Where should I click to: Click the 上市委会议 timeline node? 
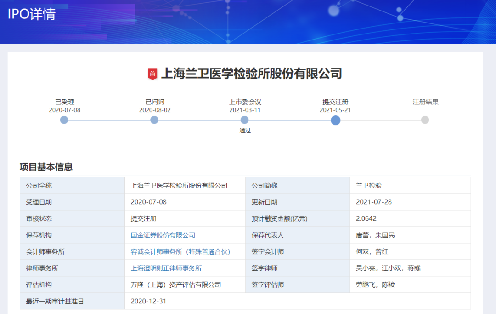tap(245, 120)
